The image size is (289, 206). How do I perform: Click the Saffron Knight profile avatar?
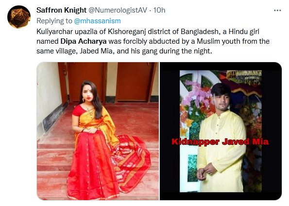(19, 17)
